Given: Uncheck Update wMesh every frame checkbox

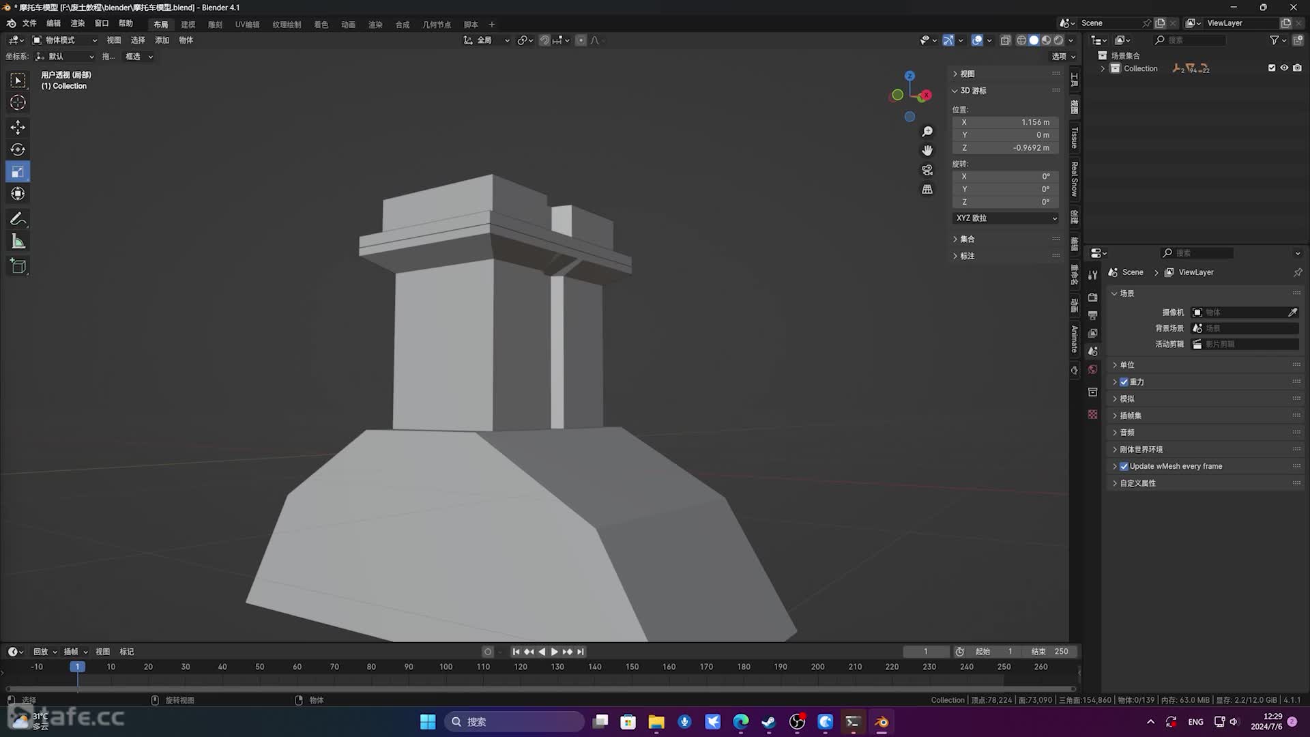Looking at the screenshot, I should click(x=1124, y=467).
